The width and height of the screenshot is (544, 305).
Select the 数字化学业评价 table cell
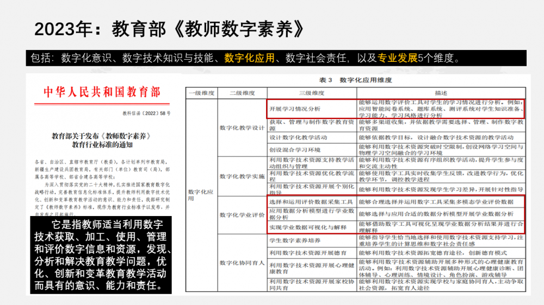pyautogui.click(x=242, y=215)
